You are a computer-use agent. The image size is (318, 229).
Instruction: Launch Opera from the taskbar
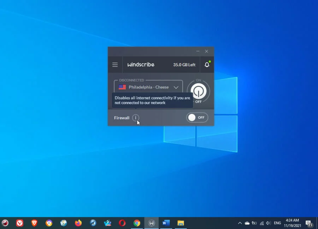(x=122, y=223)
